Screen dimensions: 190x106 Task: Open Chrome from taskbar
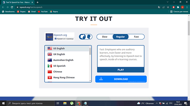tap(79, 103)
